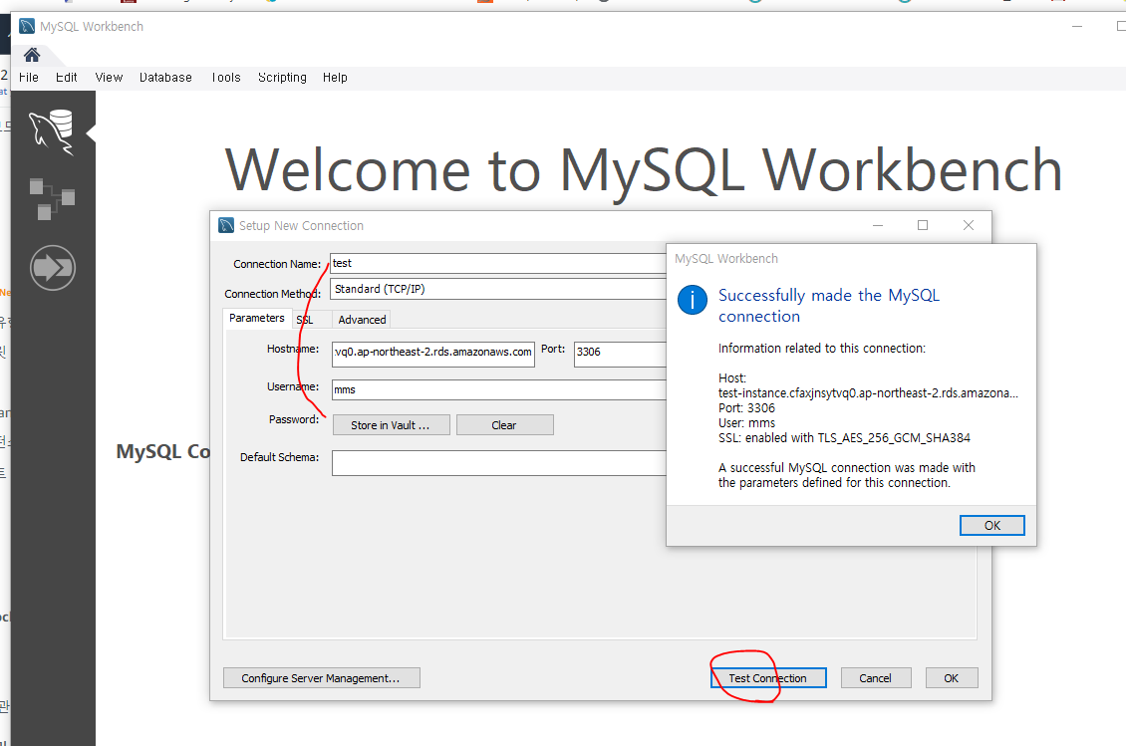Image resolution: width=1126 pixels, height=746 pixels.
Task: Click the 'Information related to this connection' text
Action: 822,349
